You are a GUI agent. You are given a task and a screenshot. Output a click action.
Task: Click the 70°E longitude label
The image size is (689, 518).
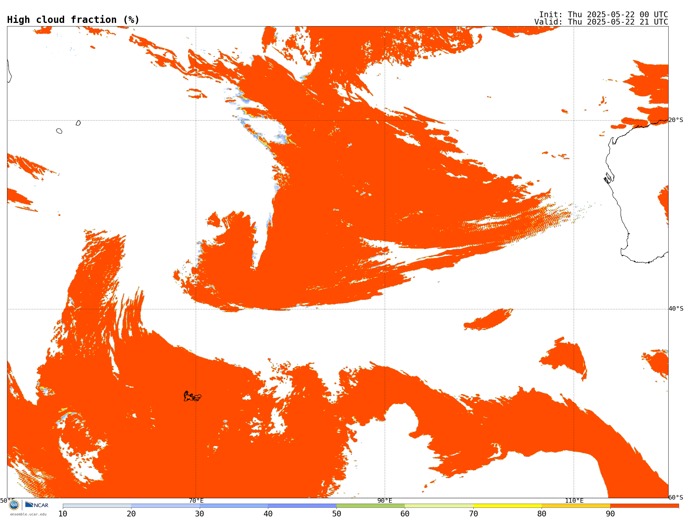click(x=196, y=500)
